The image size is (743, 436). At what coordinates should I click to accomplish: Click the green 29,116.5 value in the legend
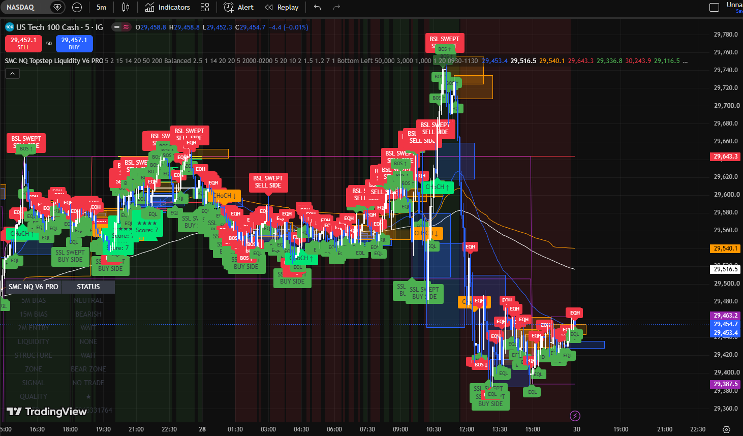(x=667, y=60)
